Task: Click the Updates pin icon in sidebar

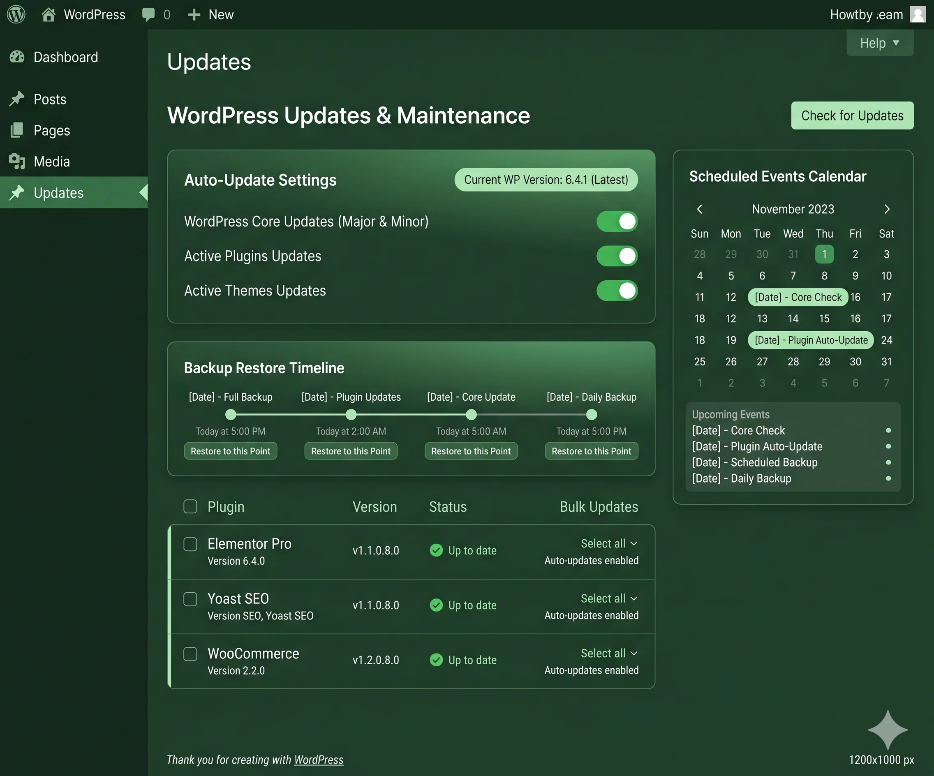Action: pos(17,192)
